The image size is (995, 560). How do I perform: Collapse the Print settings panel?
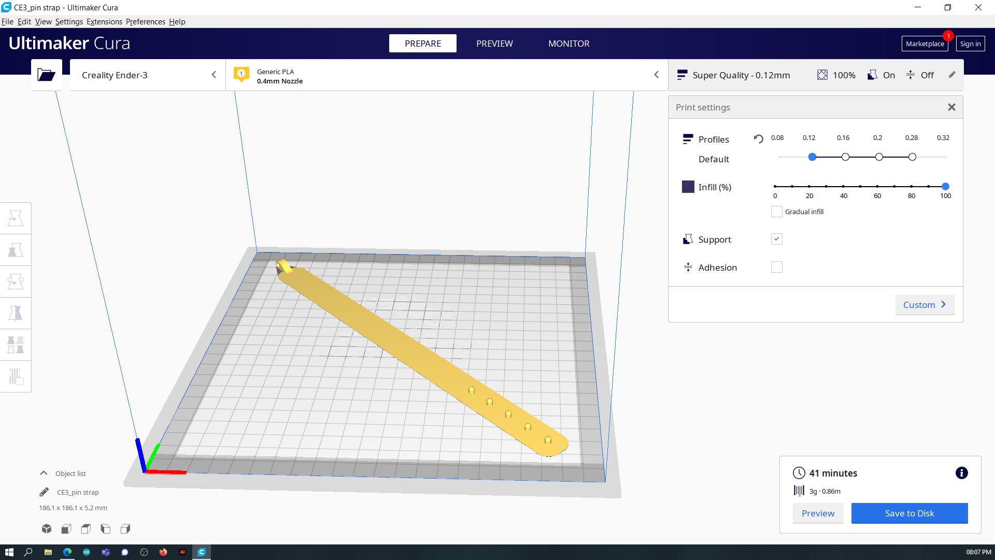[x=951, y=107]
